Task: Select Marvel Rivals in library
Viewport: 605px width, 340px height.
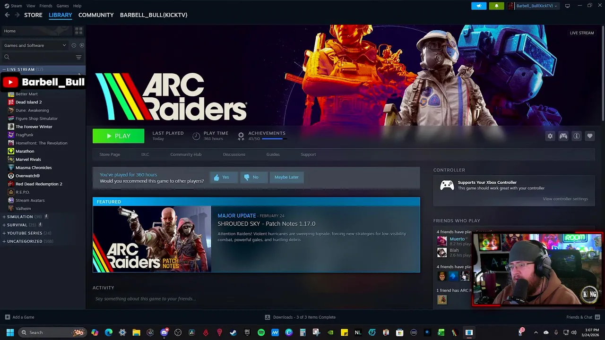Action: (28, 160)
